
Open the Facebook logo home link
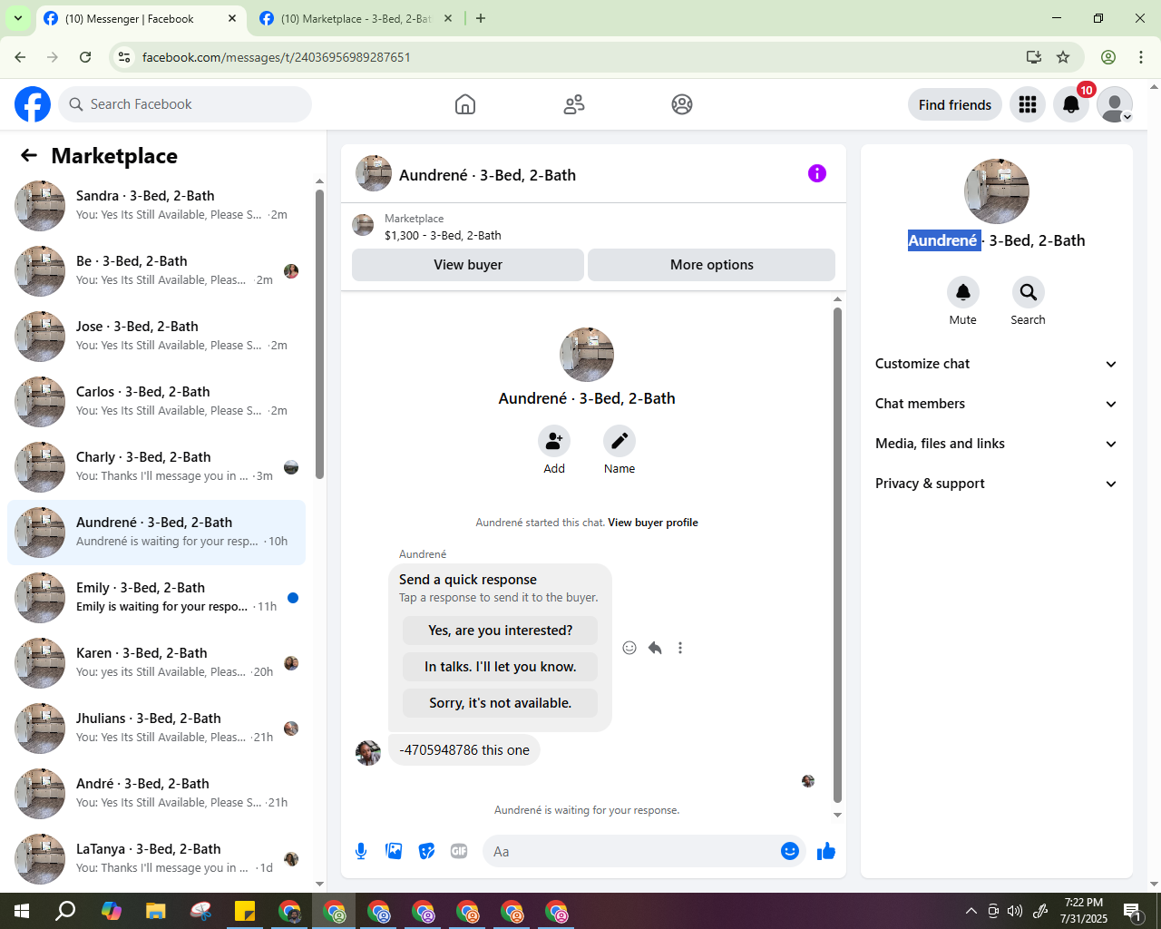33,104
